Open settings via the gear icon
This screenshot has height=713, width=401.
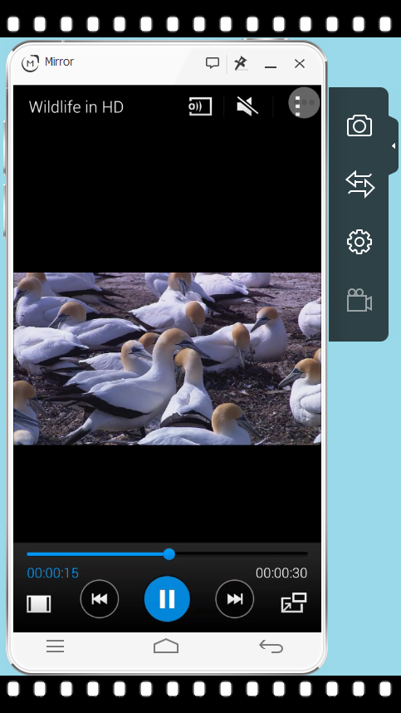(x=359, y=242)
